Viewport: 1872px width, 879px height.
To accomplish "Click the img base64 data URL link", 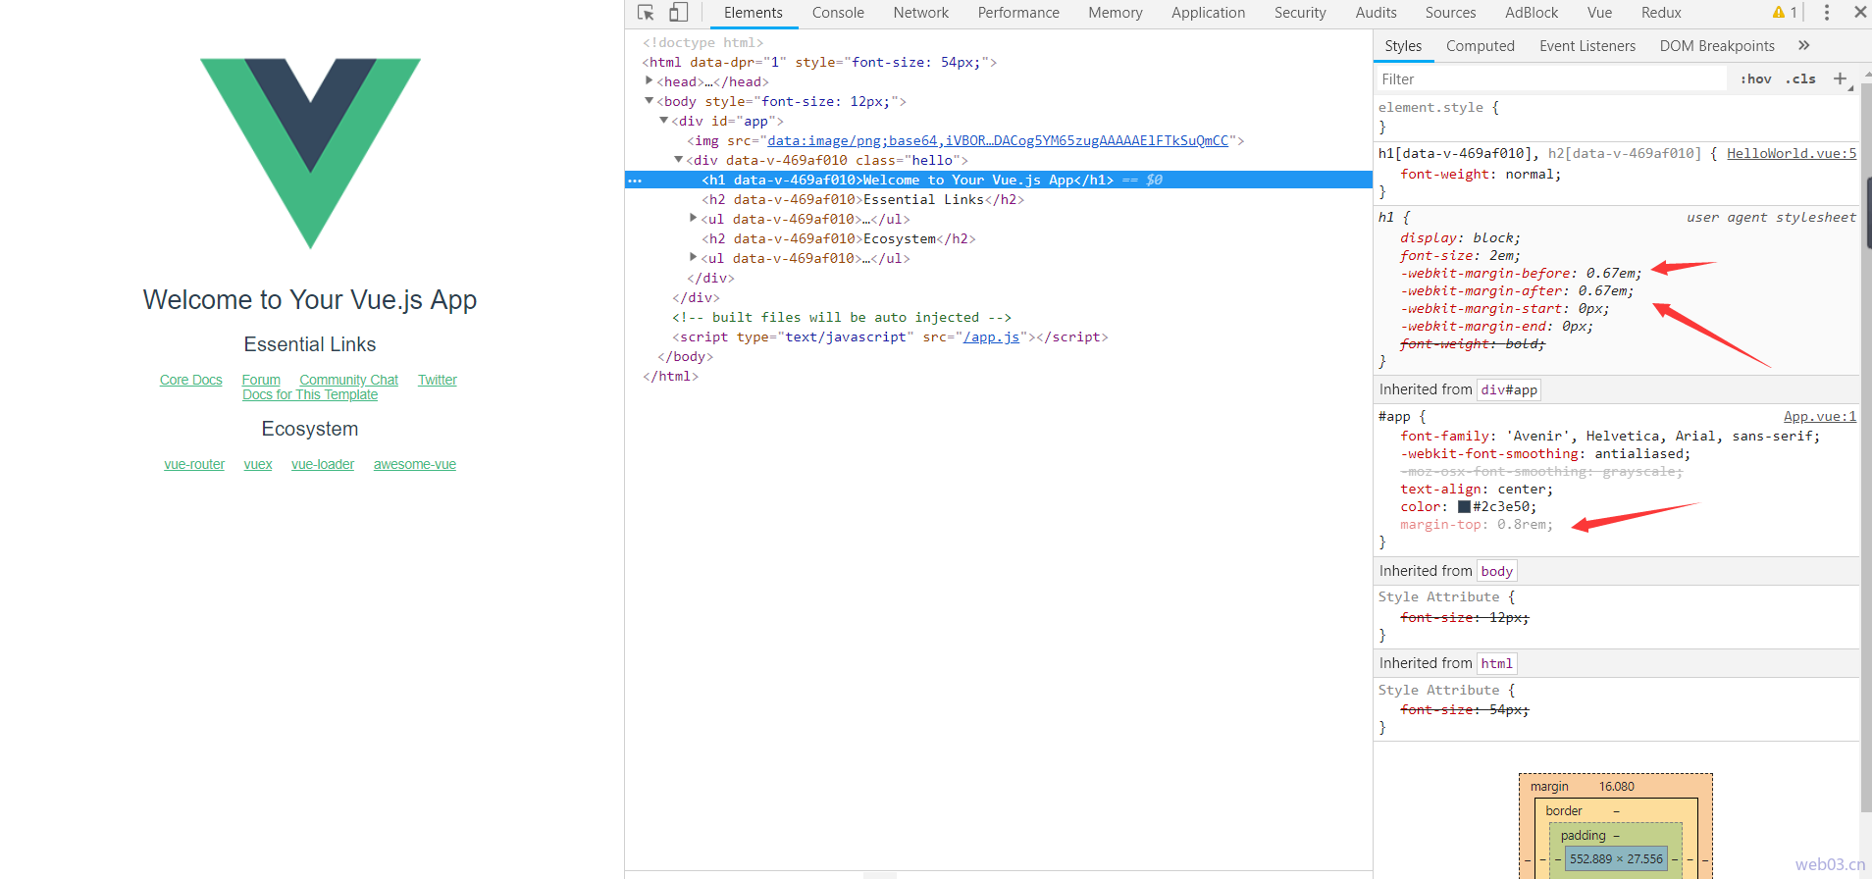I will [998, 140].
